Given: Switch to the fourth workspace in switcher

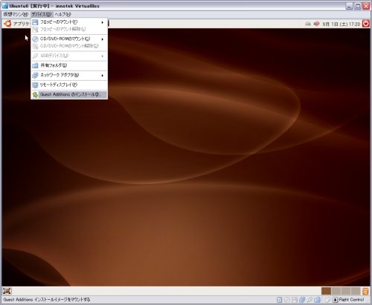Looking at the screenshot, I should [356, 291].
